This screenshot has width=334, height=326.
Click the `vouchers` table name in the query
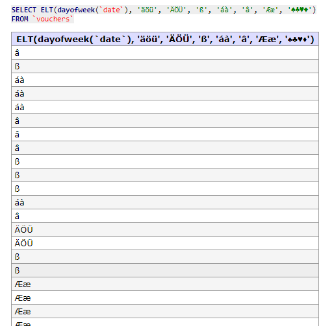(x=53, y=19)
